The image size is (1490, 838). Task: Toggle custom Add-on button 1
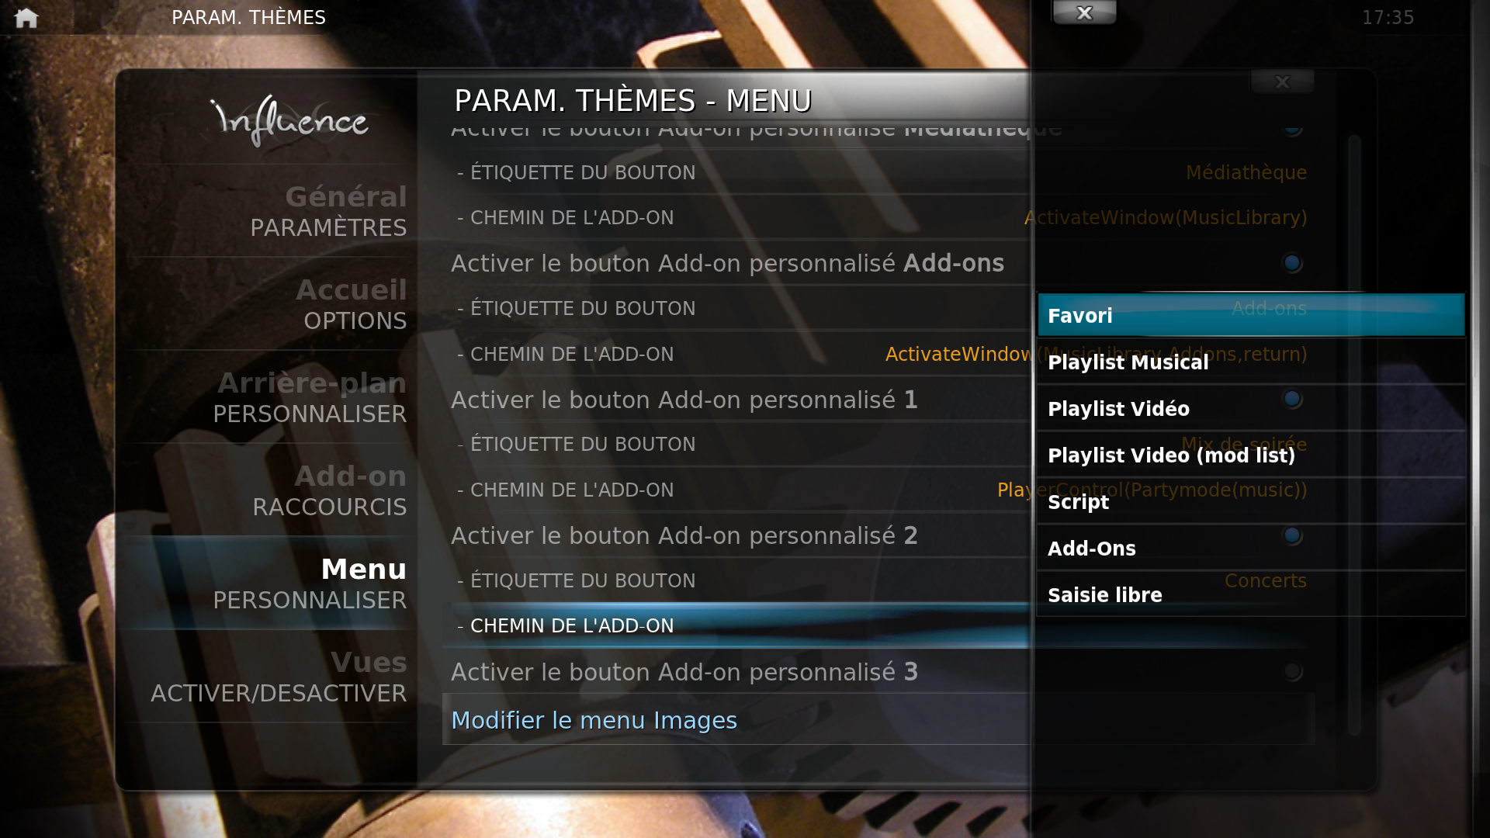(x=1292, y=399)
